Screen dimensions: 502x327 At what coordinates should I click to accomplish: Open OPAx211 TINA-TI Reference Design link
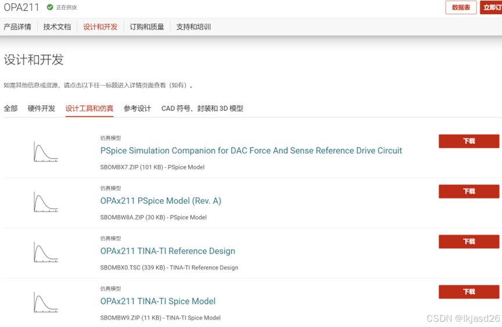(x=168, y=251)
